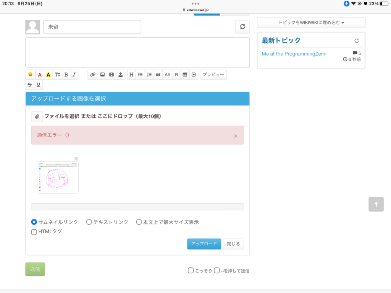Screen dimensions: 391x293
Task: Enable send on Enter key checkbox
Action: [217, 270]
